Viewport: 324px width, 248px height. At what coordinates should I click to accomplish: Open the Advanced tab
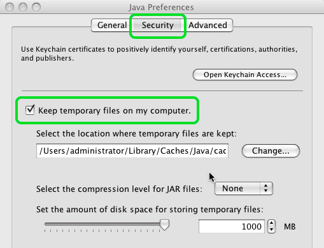208,26
